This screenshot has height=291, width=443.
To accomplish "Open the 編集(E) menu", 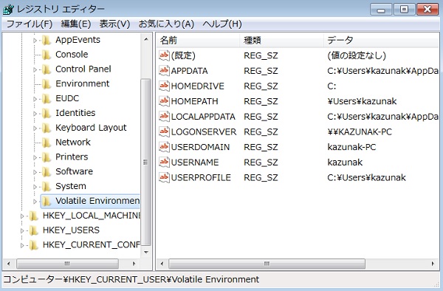I will point(76,24).
